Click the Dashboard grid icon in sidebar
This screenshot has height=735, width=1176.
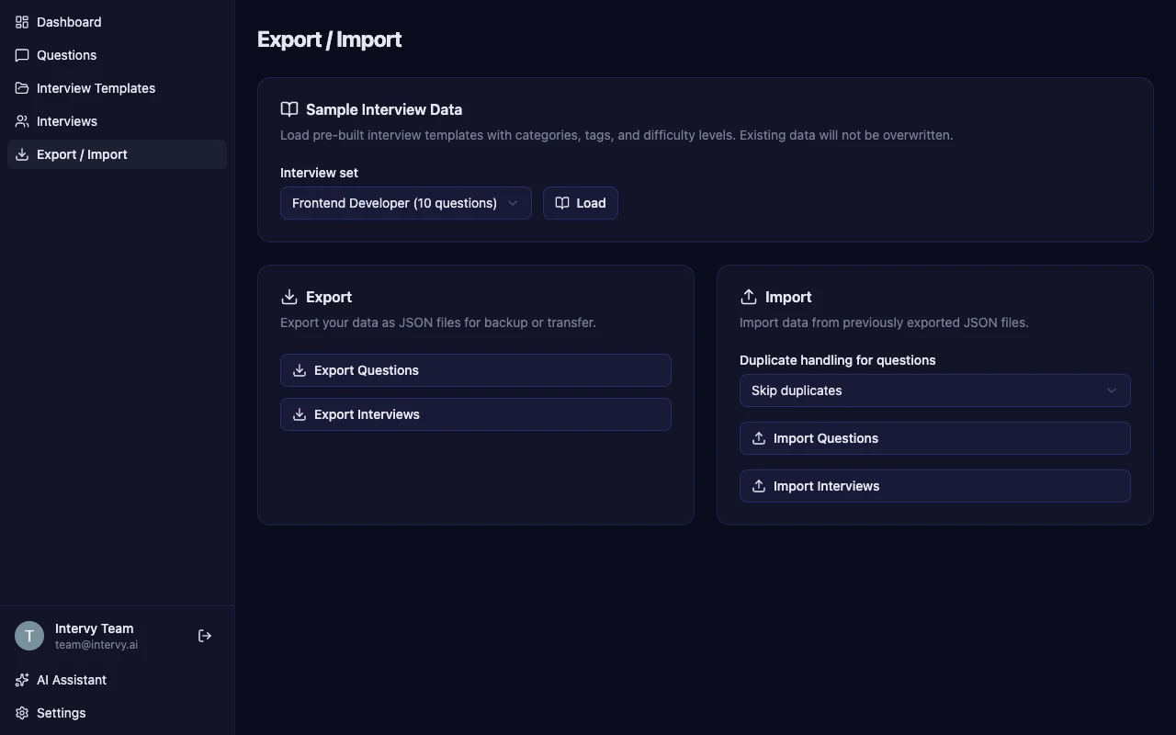click(x=21, y=21)
